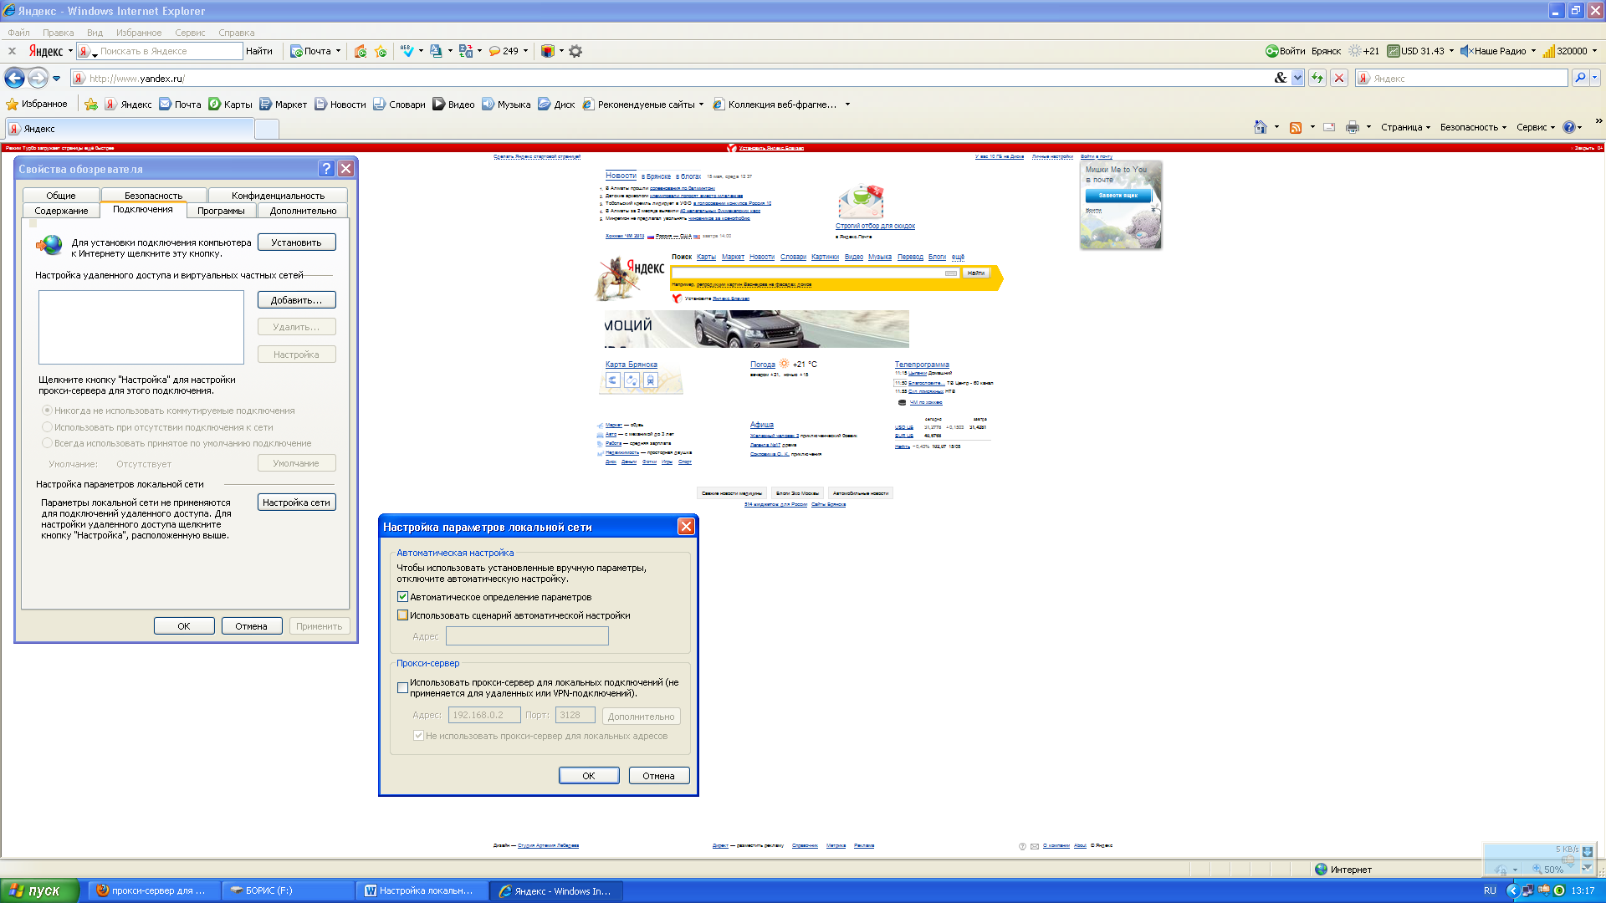
Task: Click the Установить button
Action: (296, 242)
